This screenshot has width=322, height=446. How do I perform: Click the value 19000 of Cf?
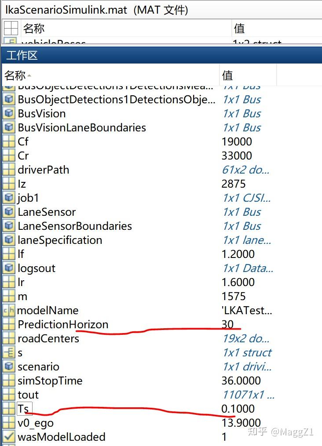point(237,141)
